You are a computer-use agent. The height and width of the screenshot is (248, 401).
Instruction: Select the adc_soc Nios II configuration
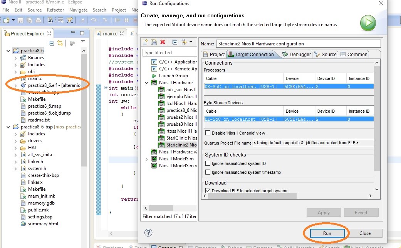178,90
